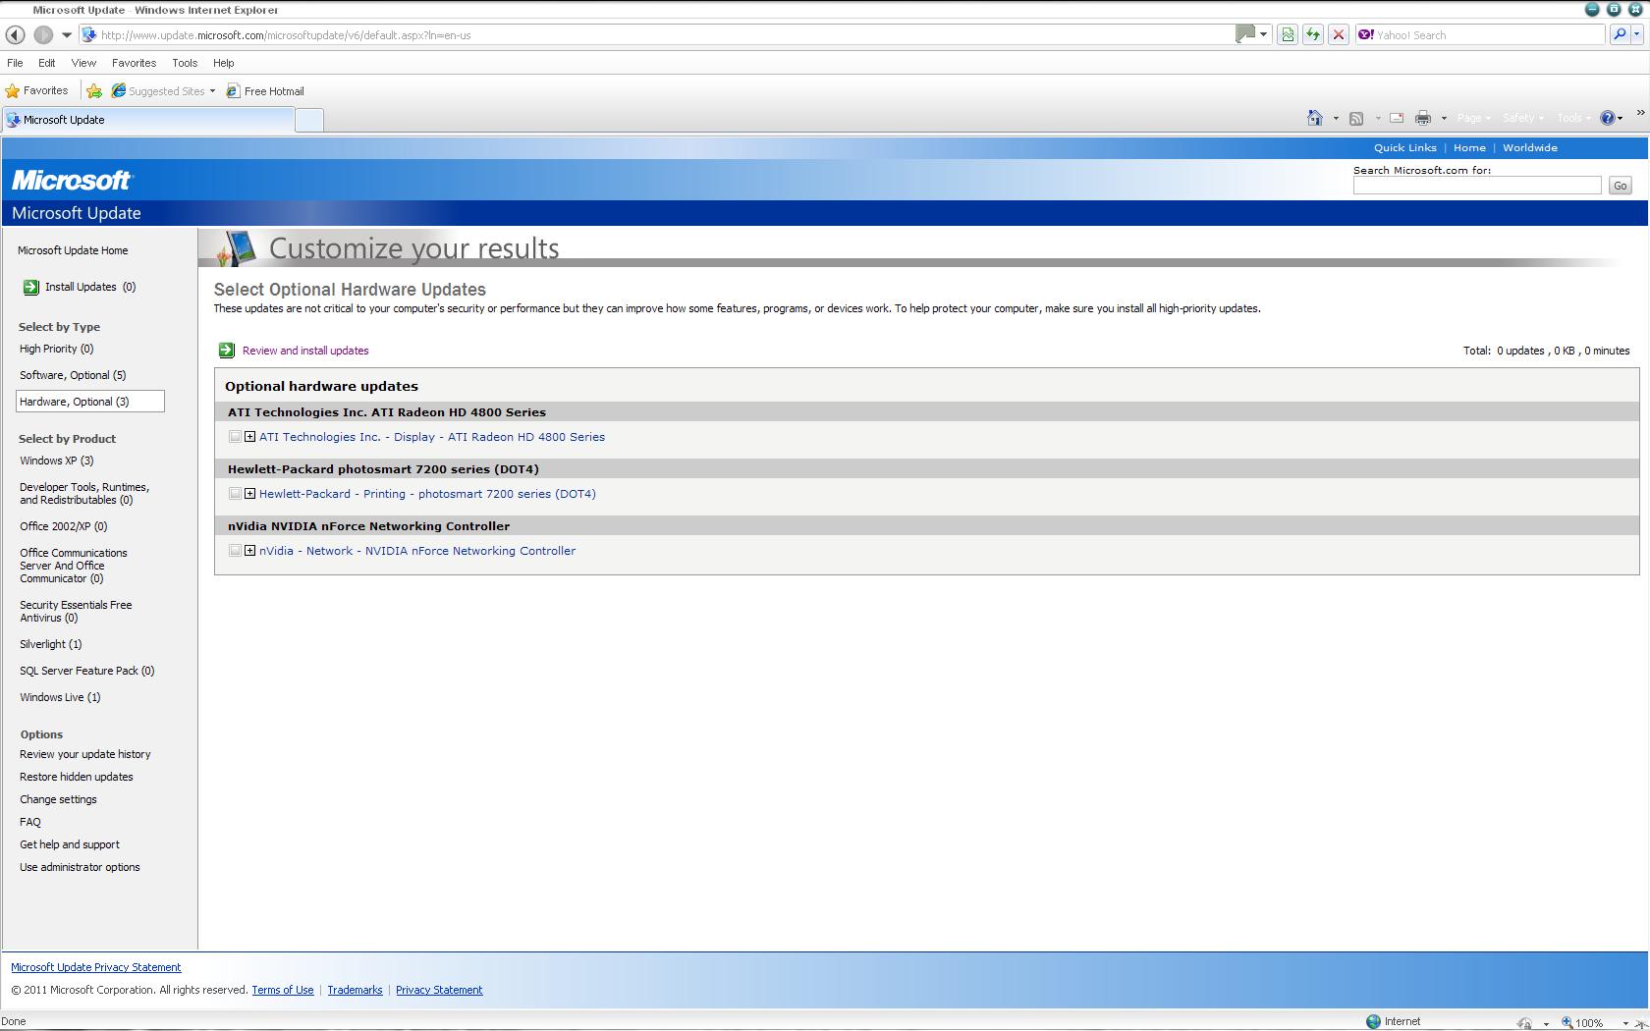
Task: Filter by Windows XP (3) product
Action: pos(56,461)
